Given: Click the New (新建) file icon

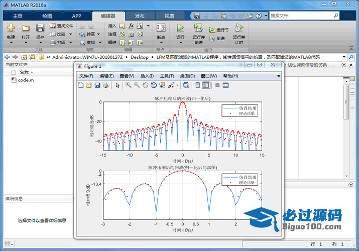Looking at the screenshot, I should (11, 28).
